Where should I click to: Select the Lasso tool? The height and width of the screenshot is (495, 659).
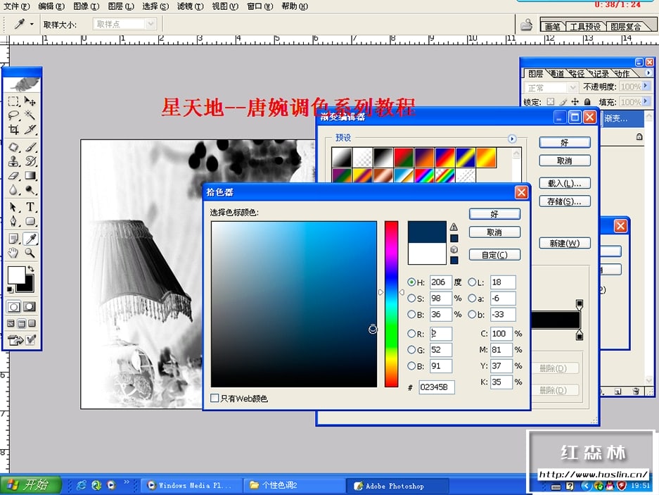coord(13,115)
